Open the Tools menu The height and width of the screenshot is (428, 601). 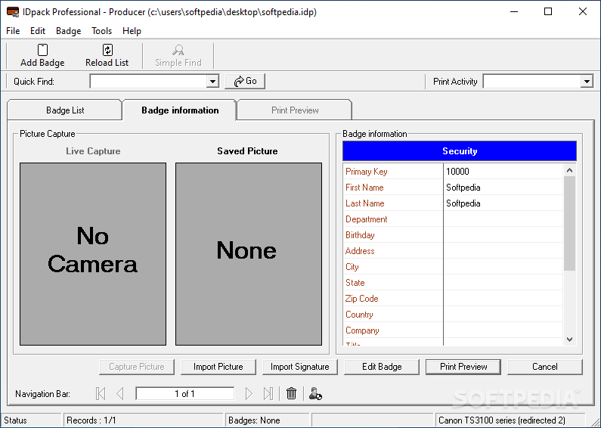click(x=101, y=31)
